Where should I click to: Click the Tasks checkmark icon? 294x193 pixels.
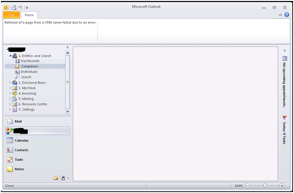click(x=10, y=159)
